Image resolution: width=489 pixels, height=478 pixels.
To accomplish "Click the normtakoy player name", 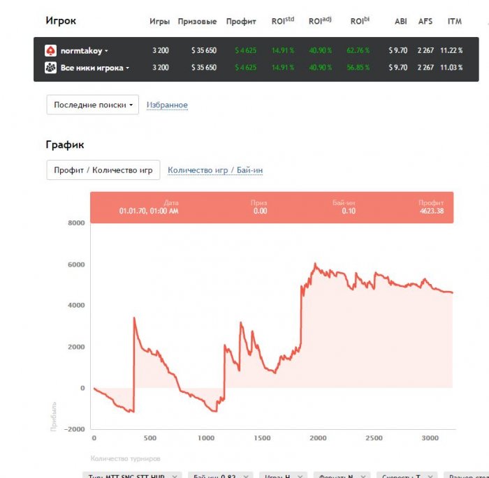I will 81,51.
